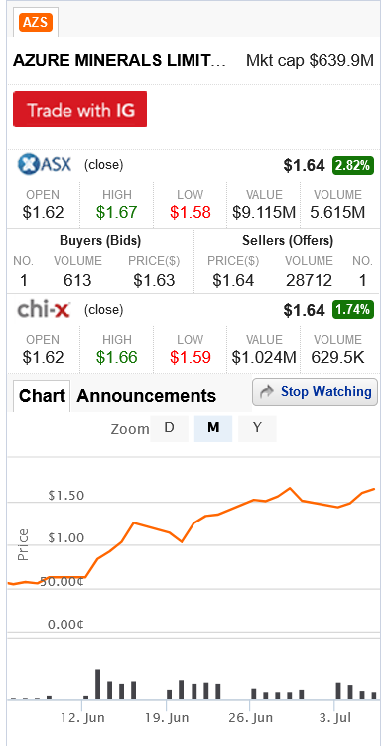Stop watching this stock
386x746 pixels.
click(316, 392)
